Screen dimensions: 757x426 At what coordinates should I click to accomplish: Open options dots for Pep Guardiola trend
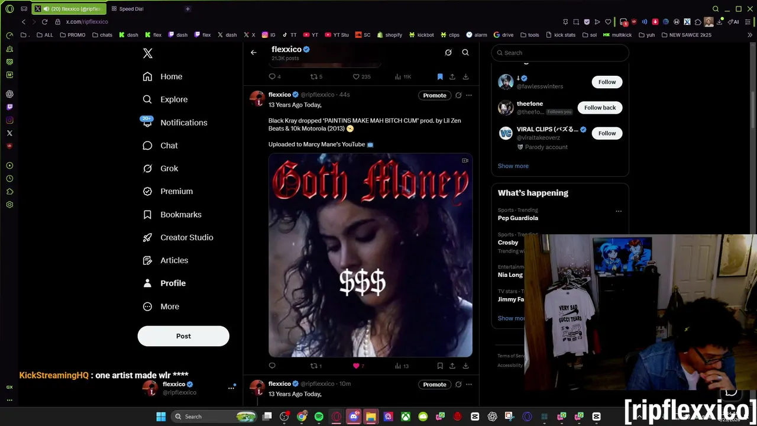pyautogui.click(x=619, y=211)
